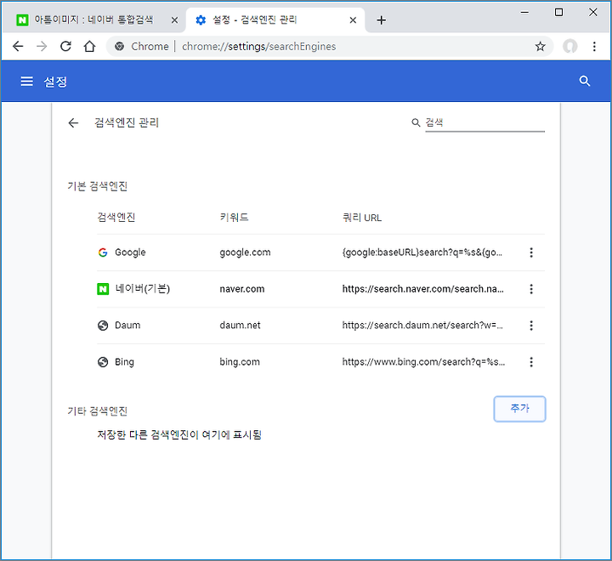This screenshot has width=612, height=561.
Task: Minimize the Chrome window
Action: coord(524,13)
